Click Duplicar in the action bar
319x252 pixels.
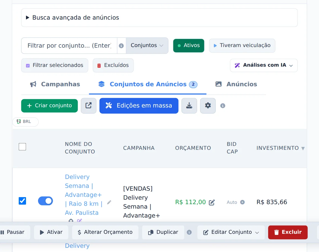click(163, 232)
